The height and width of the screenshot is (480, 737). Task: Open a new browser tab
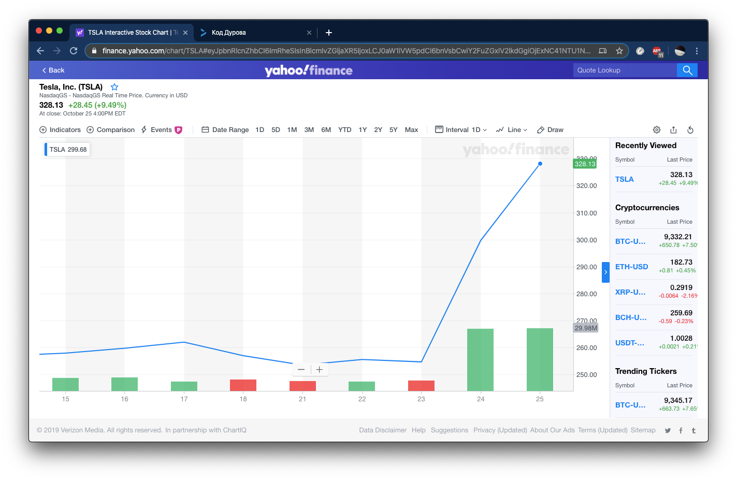pos(329,33)
